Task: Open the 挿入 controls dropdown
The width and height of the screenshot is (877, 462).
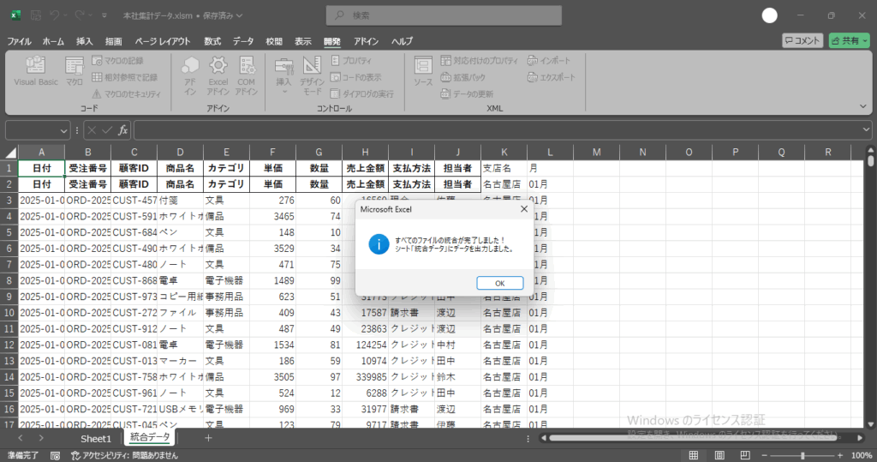Action: (283, 74)
